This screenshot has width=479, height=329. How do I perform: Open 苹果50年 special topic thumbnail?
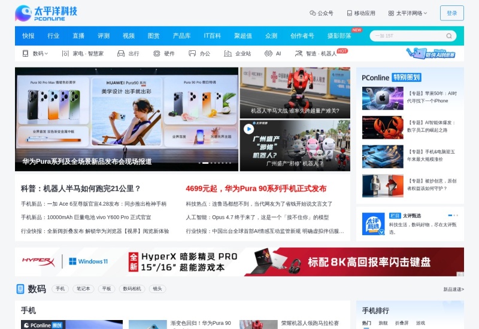click(383, 98)
